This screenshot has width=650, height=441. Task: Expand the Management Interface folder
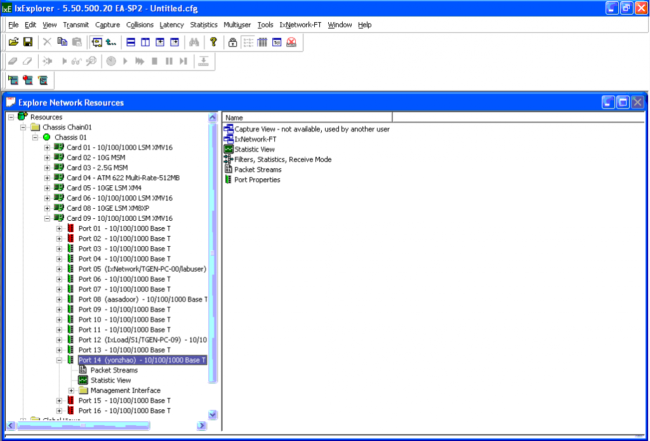point(72,390)
